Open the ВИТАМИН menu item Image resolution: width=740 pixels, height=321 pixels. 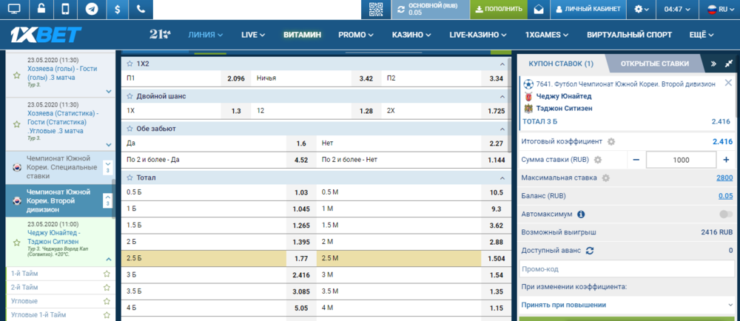coord(302,35)
